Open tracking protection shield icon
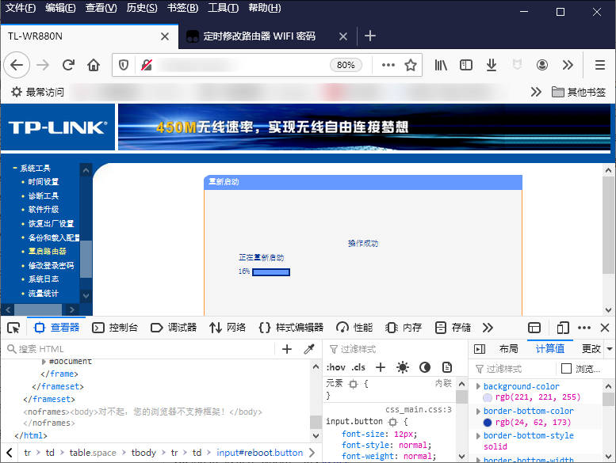 (124, 65)
